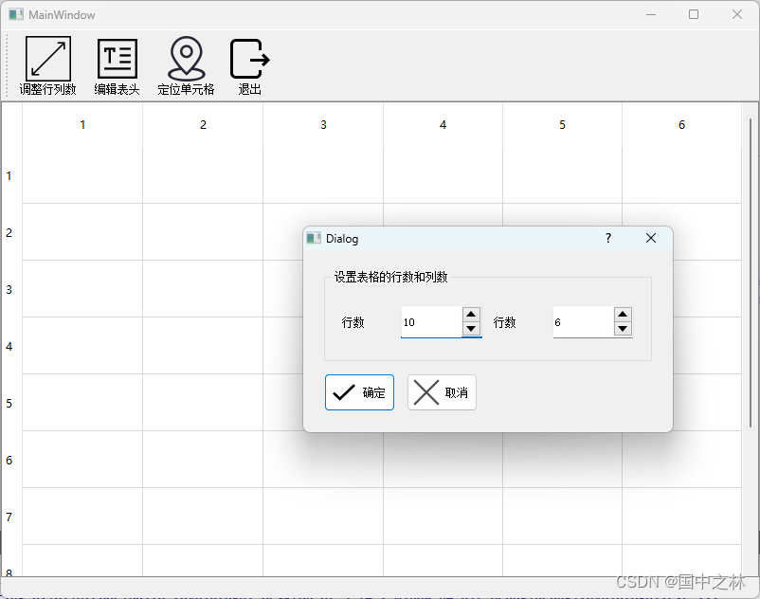Screen dimensions: 760x599
Task: Click the MainWindow title bar app icon
Action: tap(16, 14)
